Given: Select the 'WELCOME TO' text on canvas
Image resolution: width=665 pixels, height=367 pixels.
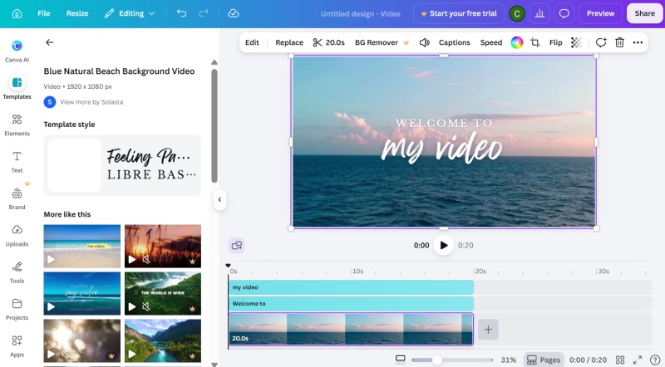Looking at the screenshot, I should (x=444, y=123).
